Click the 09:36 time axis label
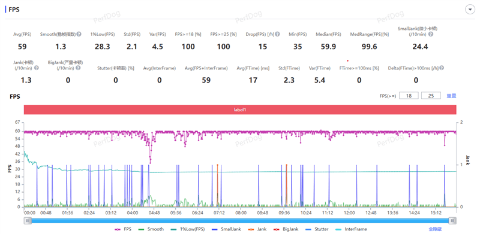This screenshot has height=234, width=480. click(x=284, y=212)
